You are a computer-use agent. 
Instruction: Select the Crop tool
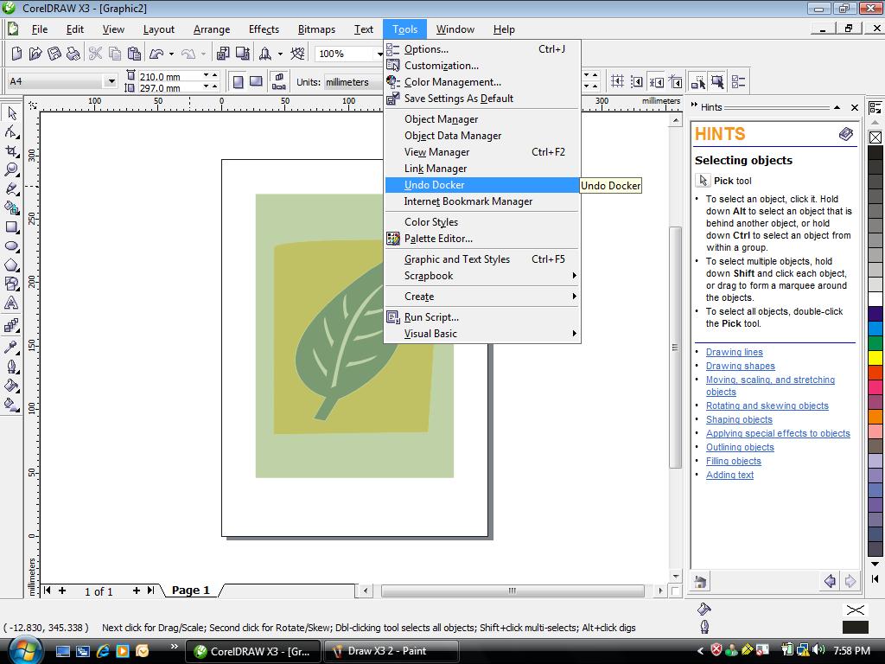(12, 150)
